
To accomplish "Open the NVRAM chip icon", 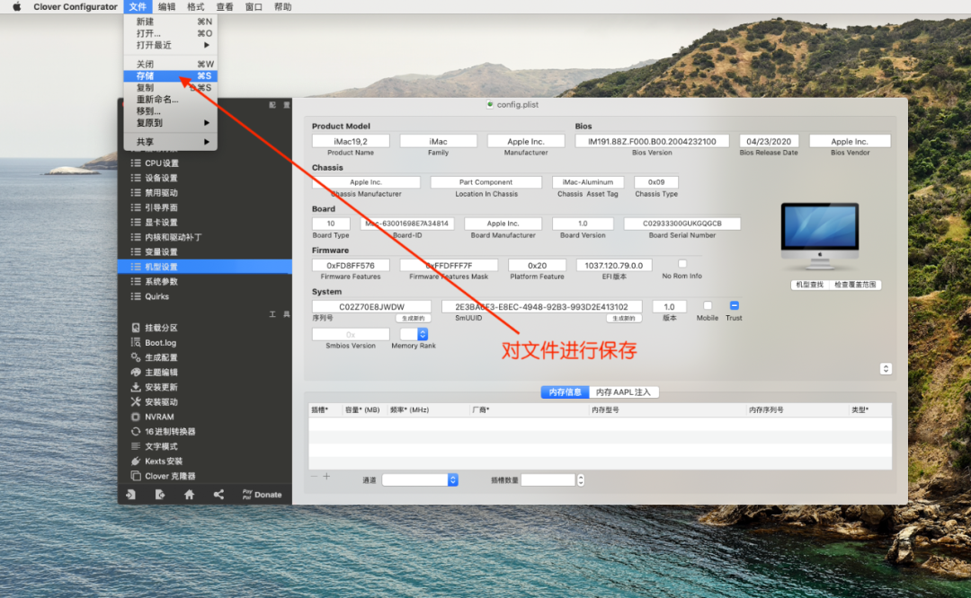I will click(x=136, y=417).
